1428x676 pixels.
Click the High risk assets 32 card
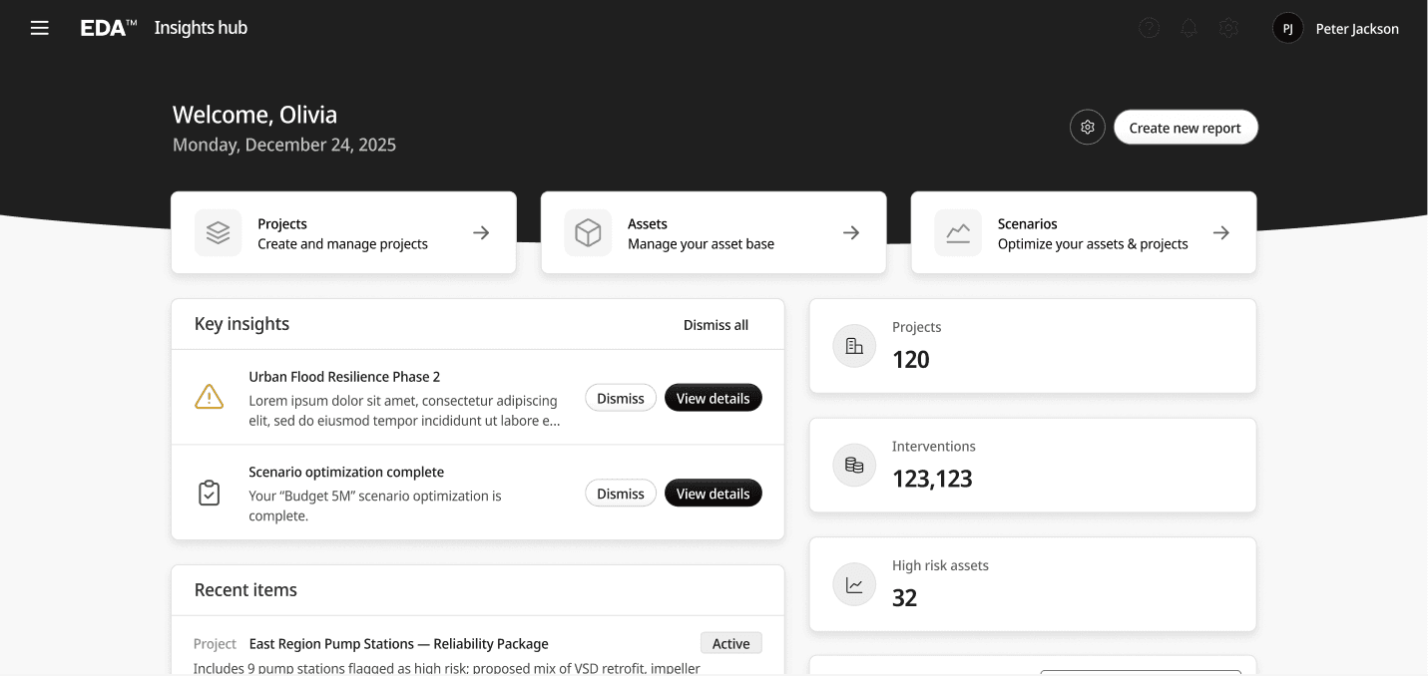tap(1033, 584)
